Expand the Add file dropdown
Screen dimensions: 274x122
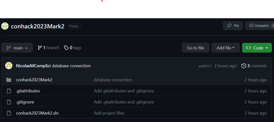point(226,48)
